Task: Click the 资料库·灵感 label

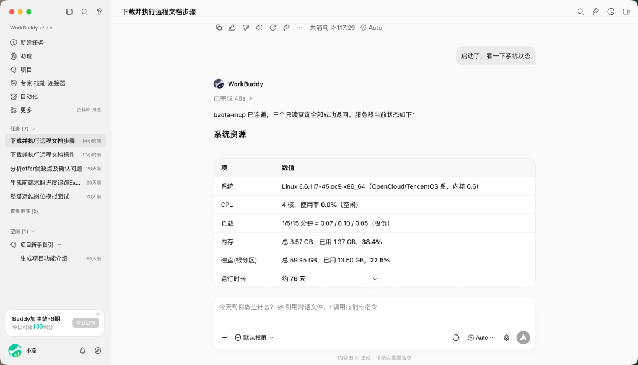Action: click(x=89, y=110)
